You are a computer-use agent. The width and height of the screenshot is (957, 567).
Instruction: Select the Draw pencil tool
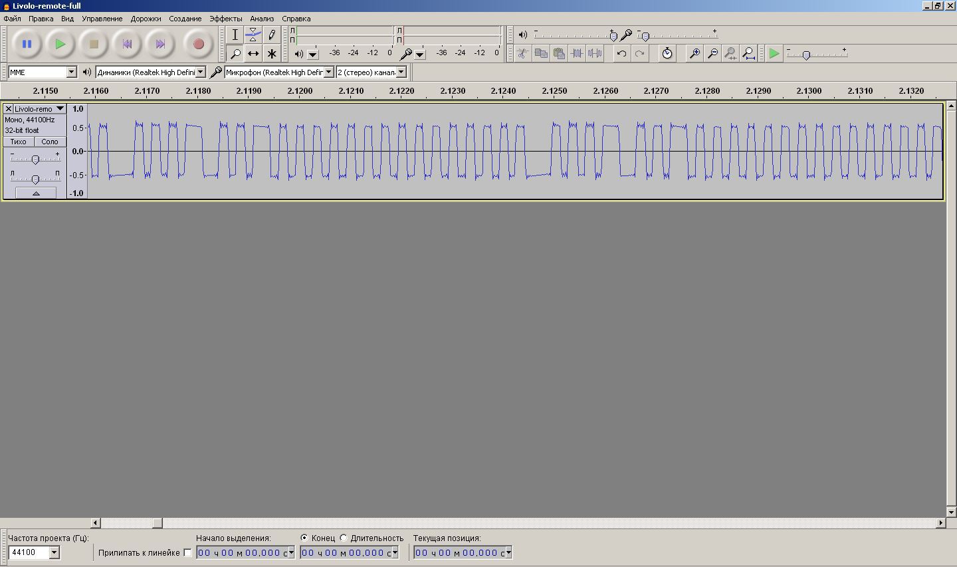[x=272, y=35]
